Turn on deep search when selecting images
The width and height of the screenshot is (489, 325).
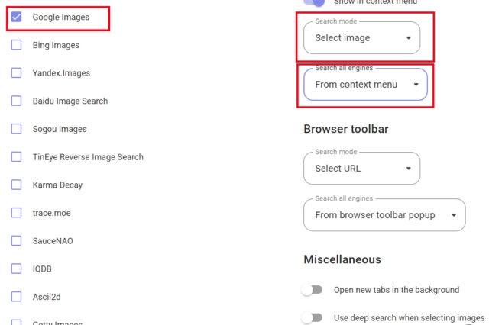(312, 317)
